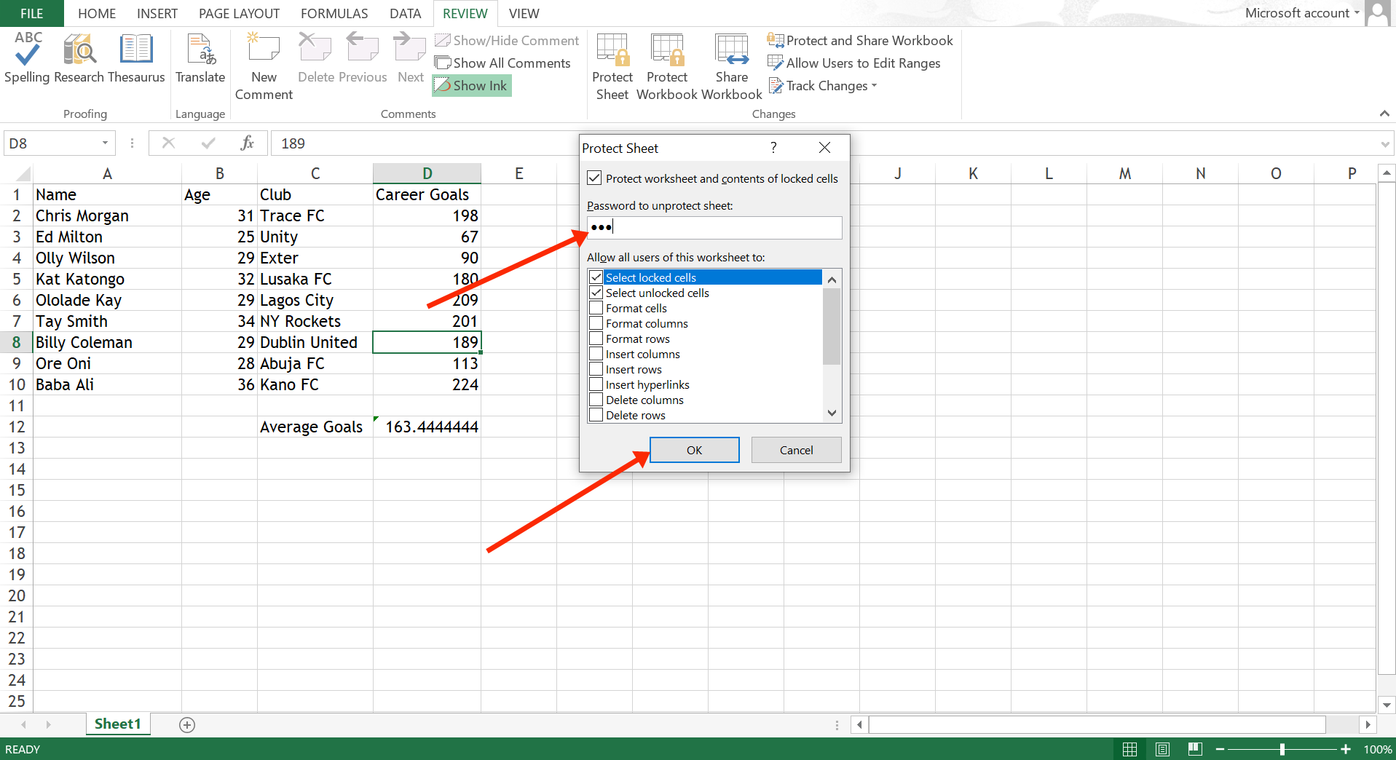The image size is (1396, 760).
Task: Add a new sheet with plus icon
Action: 187,725
